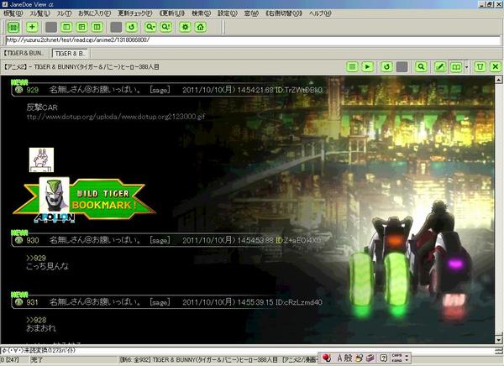Click post number 929

point(33,90)
